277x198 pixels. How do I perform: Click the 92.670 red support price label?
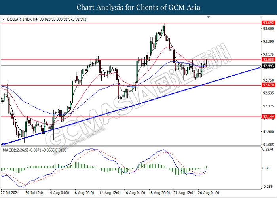(x=268, y=85)
